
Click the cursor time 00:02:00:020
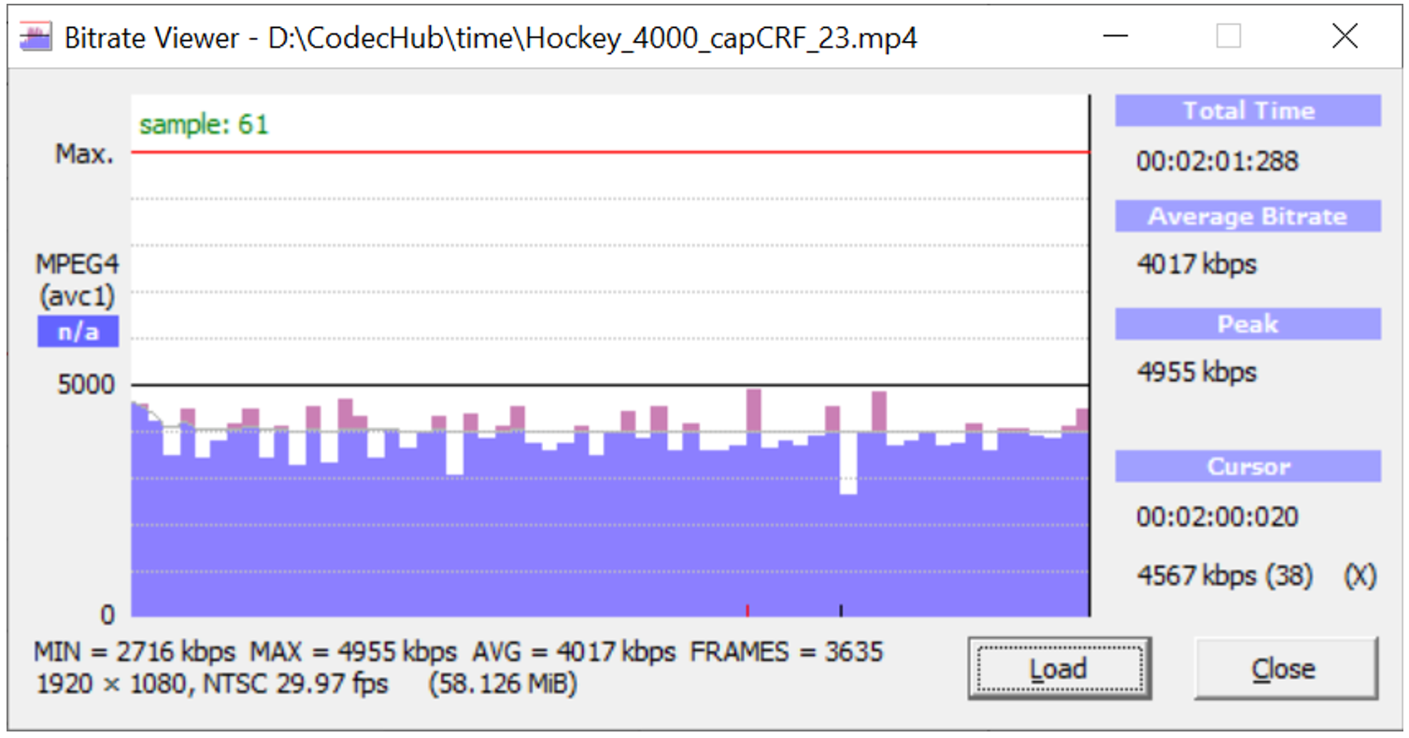coord(1217,517)
